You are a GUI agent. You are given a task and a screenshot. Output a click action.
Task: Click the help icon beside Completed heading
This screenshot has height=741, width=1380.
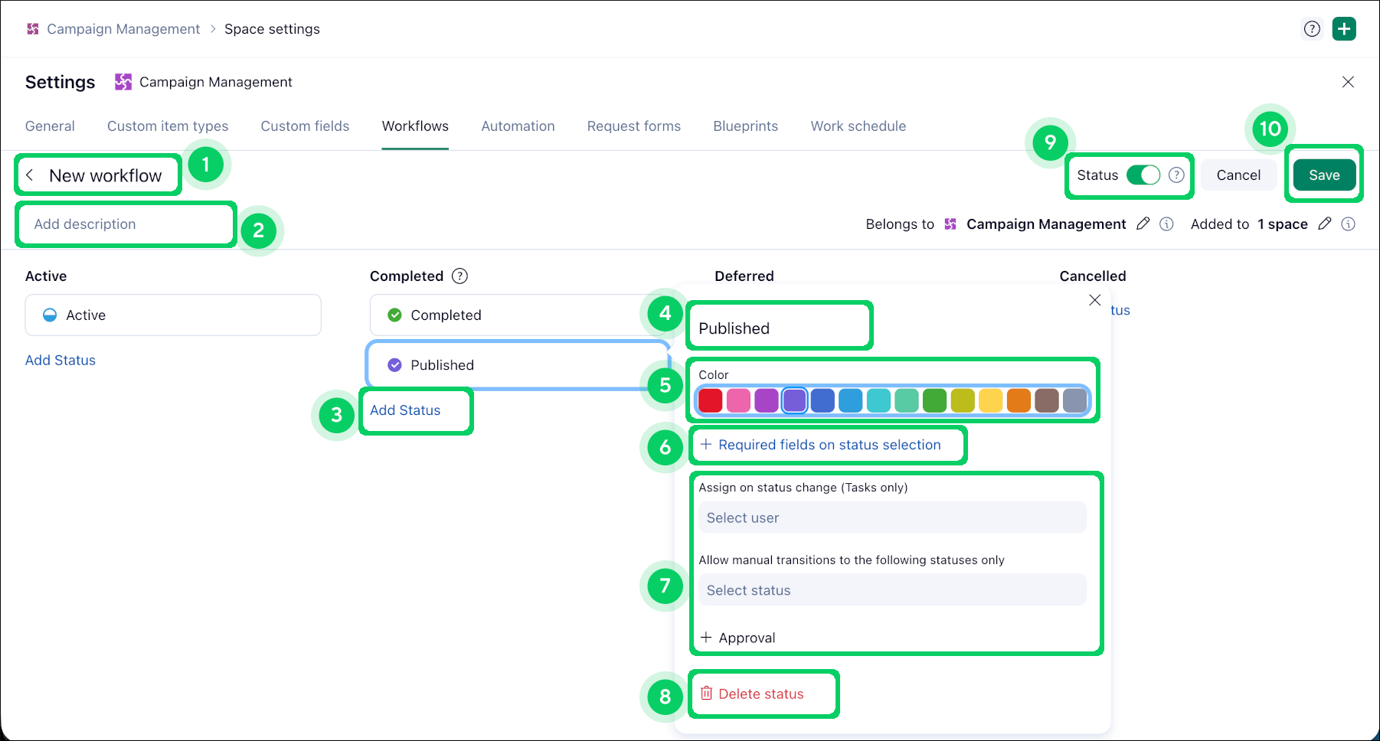459,276
